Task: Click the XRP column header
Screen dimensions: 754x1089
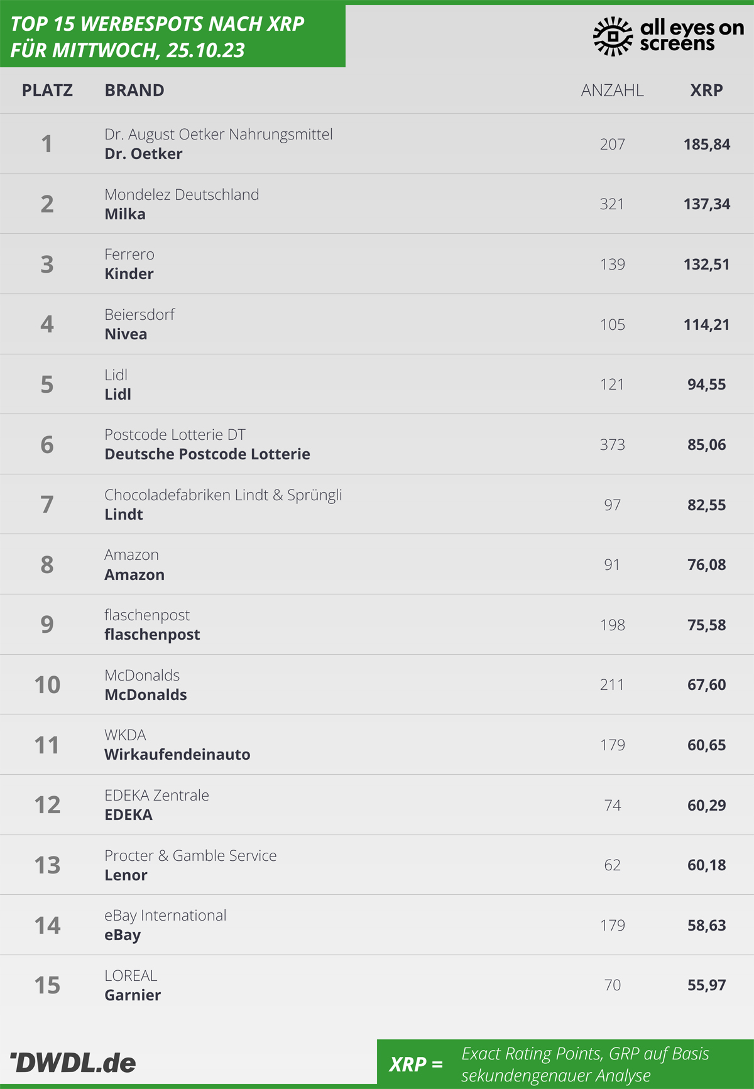Action: 706,90
